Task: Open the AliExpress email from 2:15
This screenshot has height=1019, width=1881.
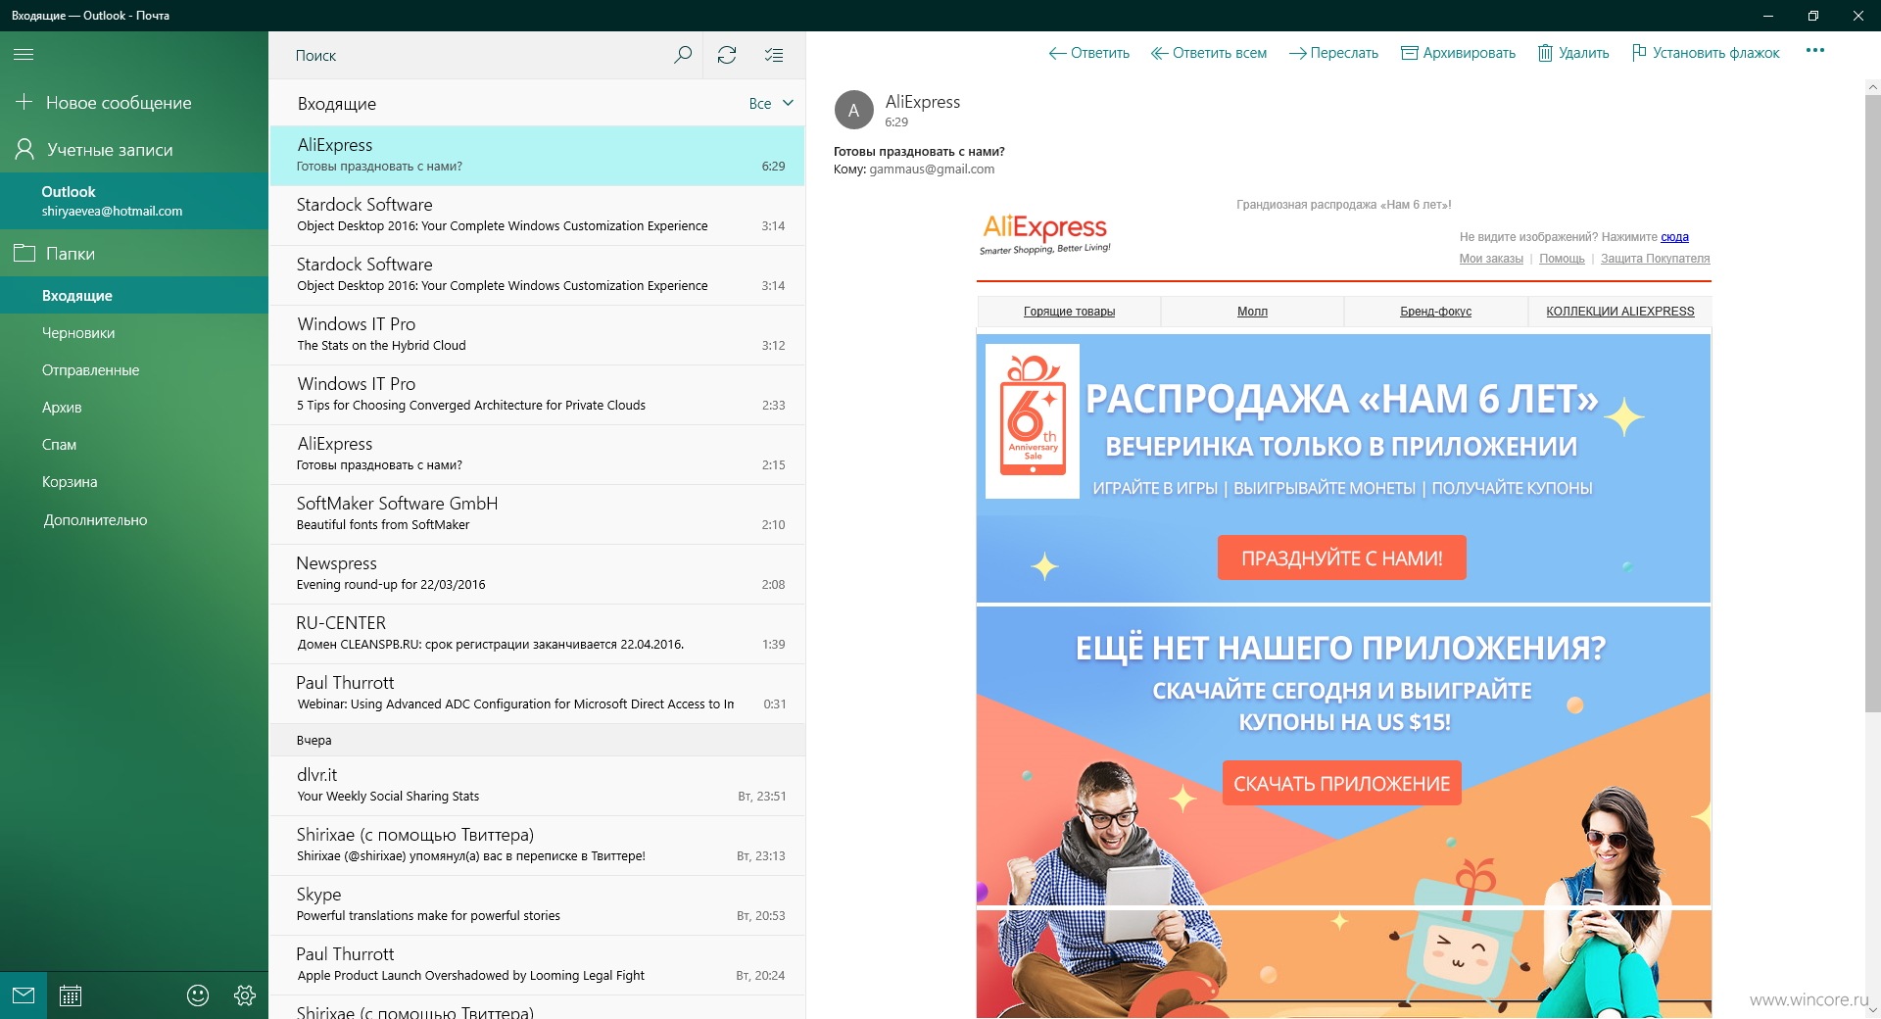Action: point(537,454)
